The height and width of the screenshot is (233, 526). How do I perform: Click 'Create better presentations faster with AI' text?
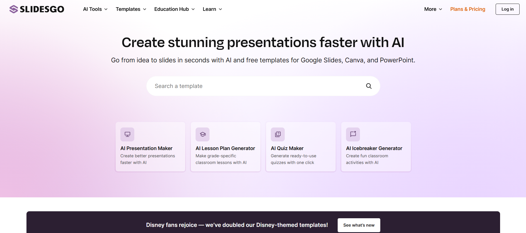click(148, 159)
